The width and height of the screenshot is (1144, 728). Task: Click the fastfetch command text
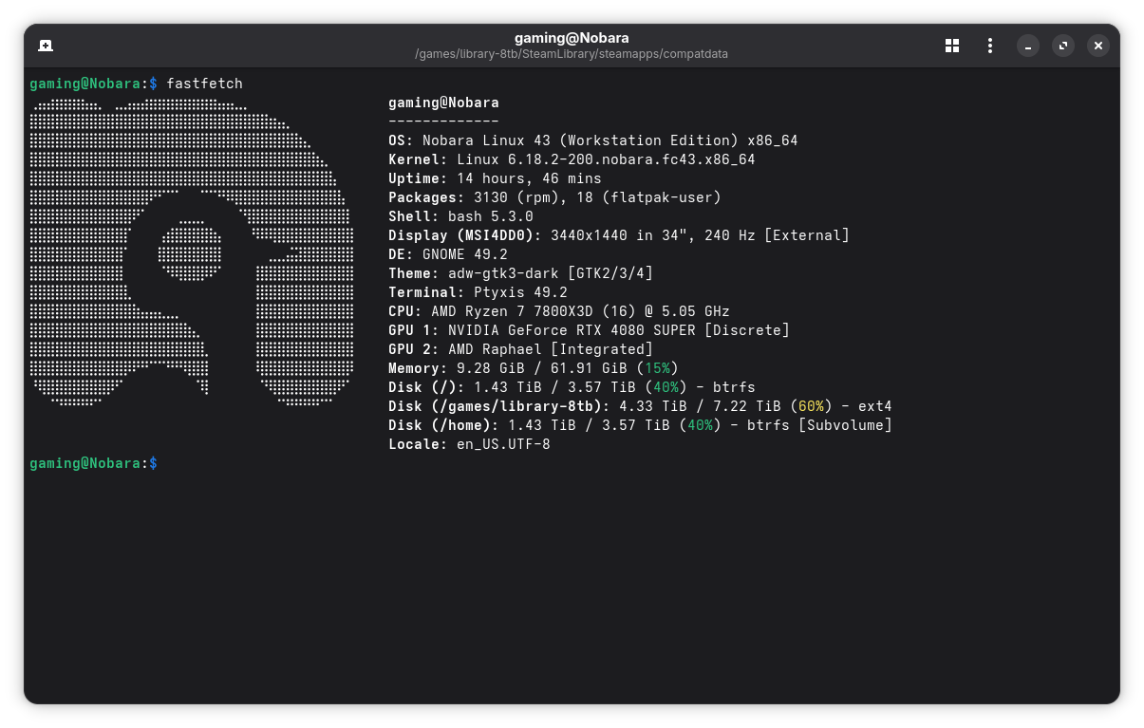[204, 84]
